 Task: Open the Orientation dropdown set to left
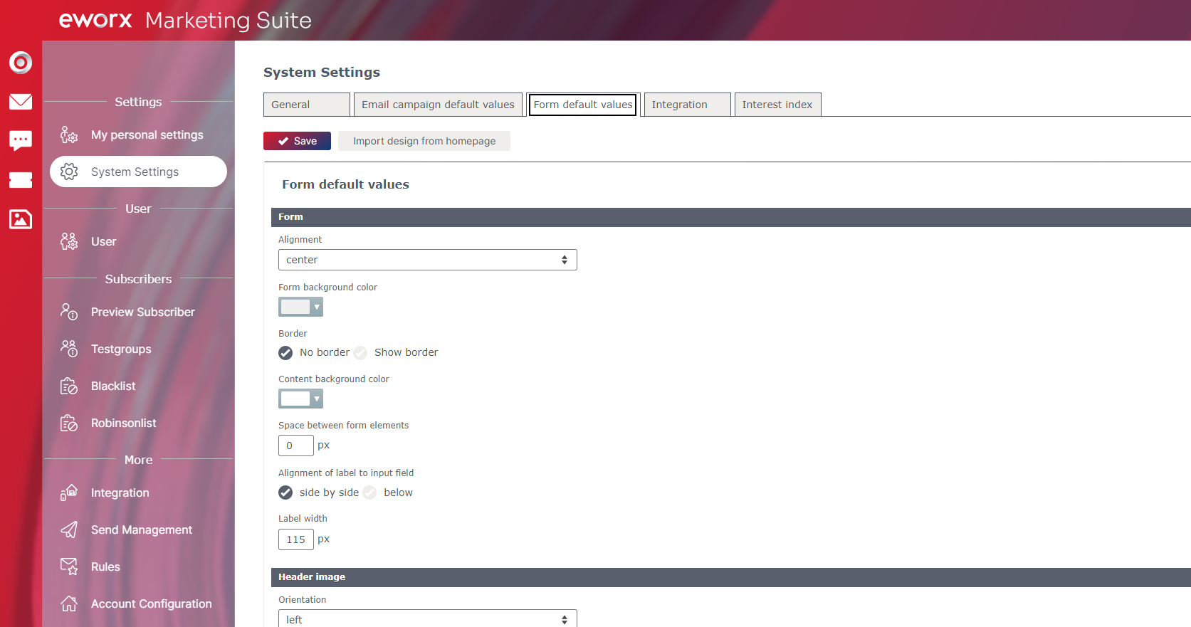[427, 618]
